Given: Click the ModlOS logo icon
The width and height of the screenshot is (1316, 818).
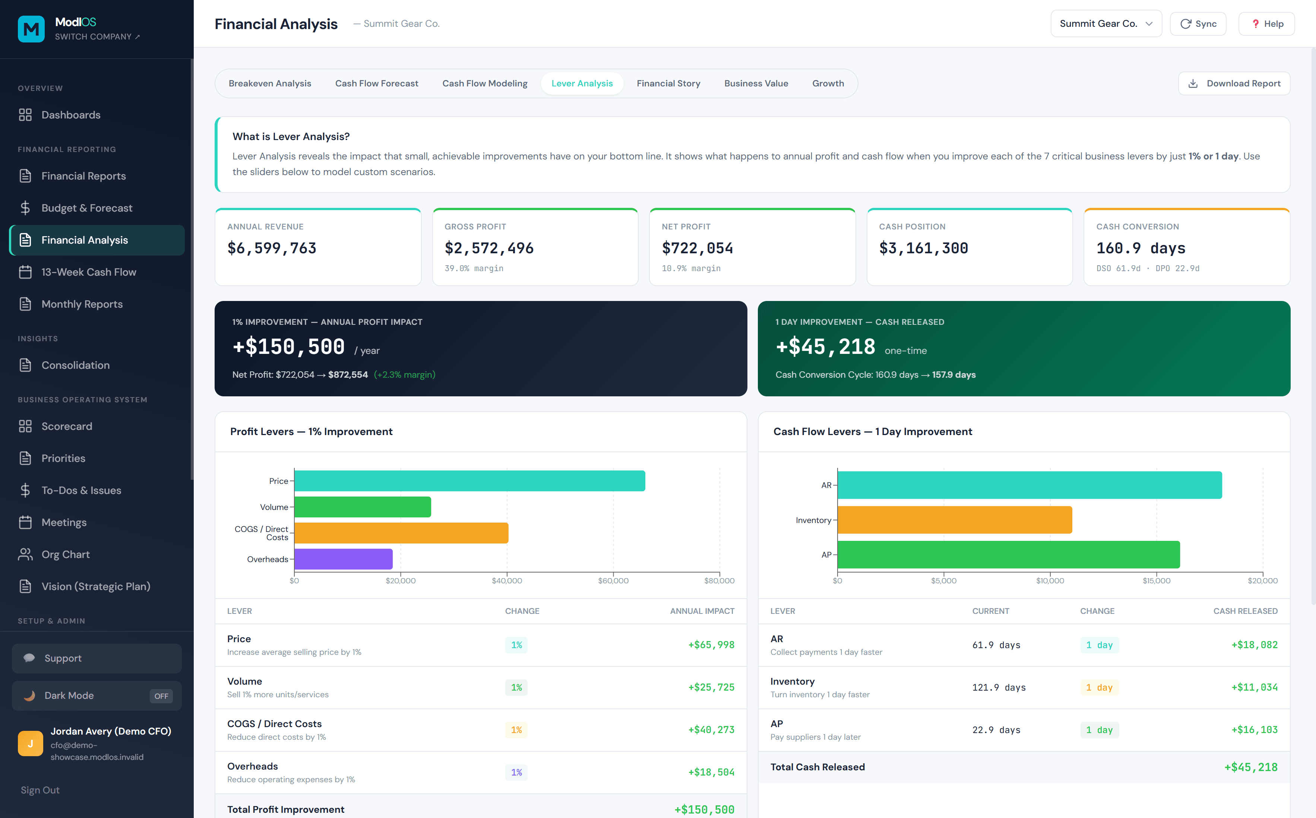Looking at the screenshot, I should point(31,29).
